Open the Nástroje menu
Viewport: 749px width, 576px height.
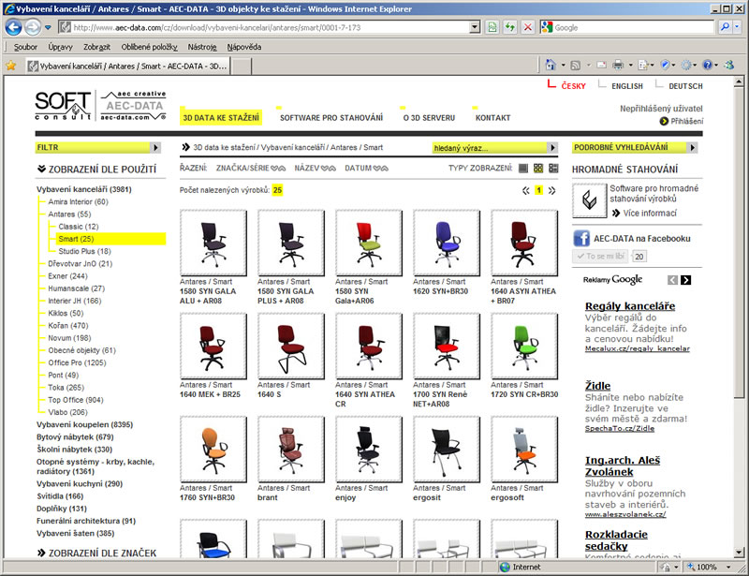pyautogui.click(x=202, y=46)
